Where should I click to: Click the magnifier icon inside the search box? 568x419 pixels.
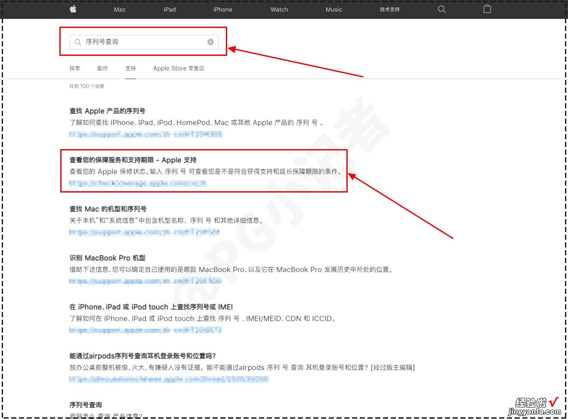(x=78, y=42)
